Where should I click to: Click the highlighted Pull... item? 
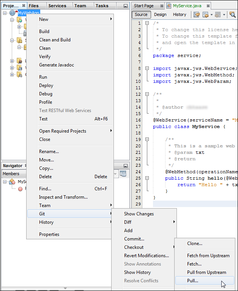click(205, 280)
